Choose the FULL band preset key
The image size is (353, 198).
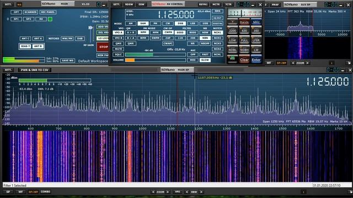244,40
